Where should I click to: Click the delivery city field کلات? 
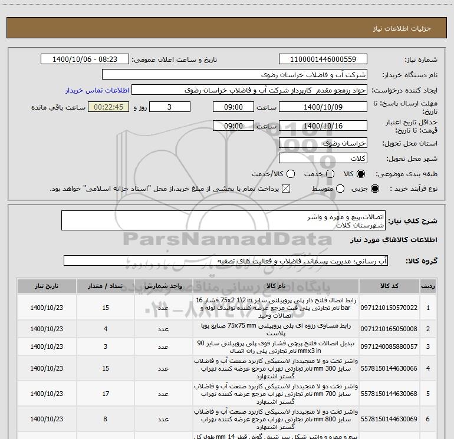[x=323, y=159]
